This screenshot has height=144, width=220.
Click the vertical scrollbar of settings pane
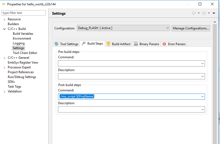click(215, 80)
